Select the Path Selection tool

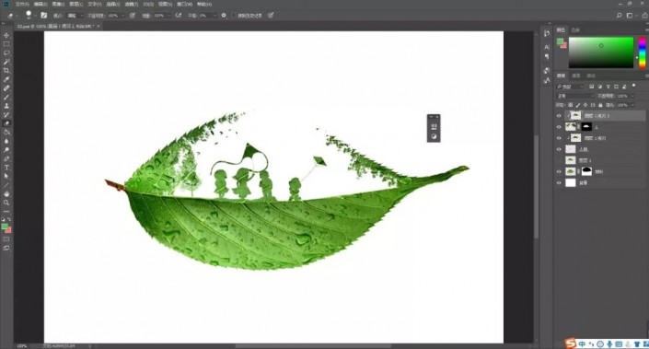[x=6, y=177]
